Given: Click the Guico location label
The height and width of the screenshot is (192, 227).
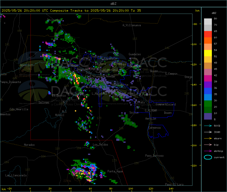Looking at the screenshot, I should tap(154, 71).
